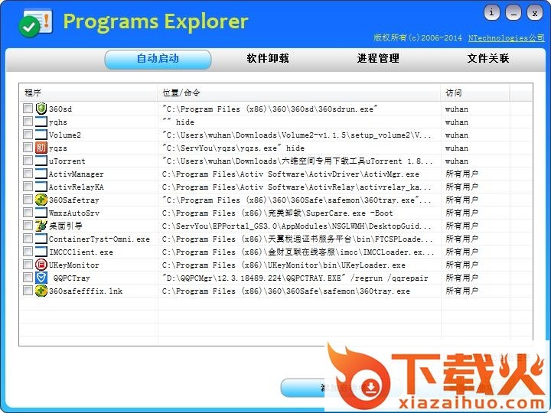Click the 360sd green shield icon
This screenshot has height=413, width=551.
[41, 109]
